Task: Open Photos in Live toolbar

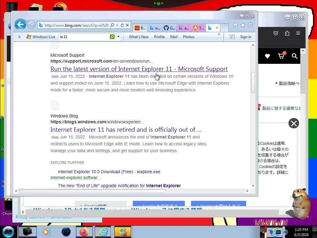Action: coord(189,37)
